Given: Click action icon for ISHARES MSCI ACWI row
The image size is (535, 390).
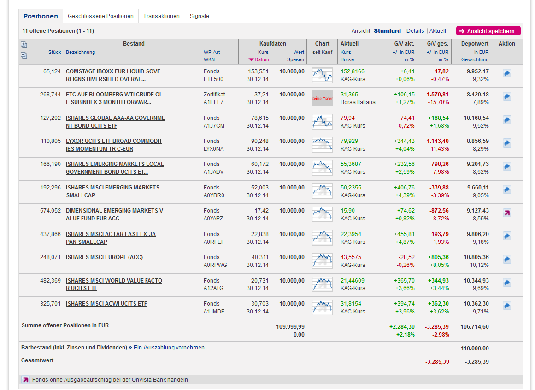Looking at the screenshot, I should pos(507,306).
